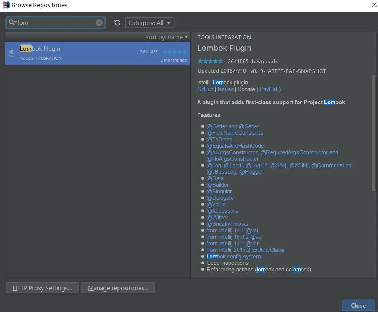Screen dimensions: 378x312
Task: Open the @Singular link
Action: (x=219, y=192)
